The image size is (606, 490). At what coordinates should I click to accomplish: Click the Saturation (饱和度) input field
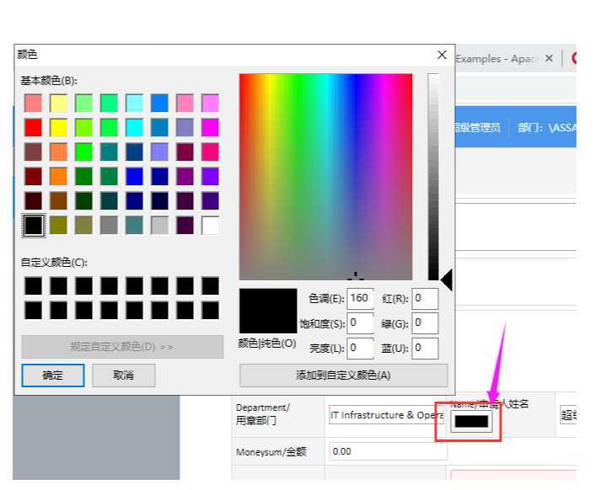pyautogui.click(x=360, y=323)
